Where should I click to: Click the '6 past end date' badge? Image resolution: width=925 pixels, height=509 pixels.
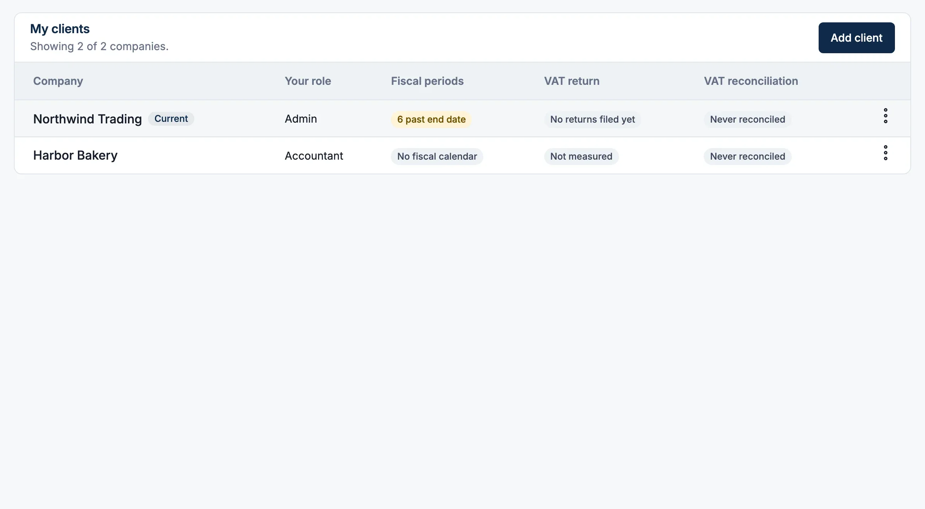[431, 120]
